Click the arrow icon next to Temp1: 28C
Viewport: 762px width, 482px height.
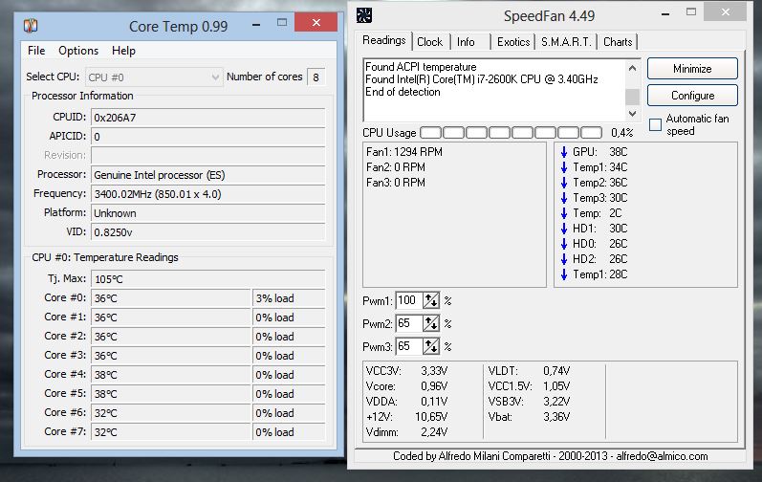[x=564, y=274]
